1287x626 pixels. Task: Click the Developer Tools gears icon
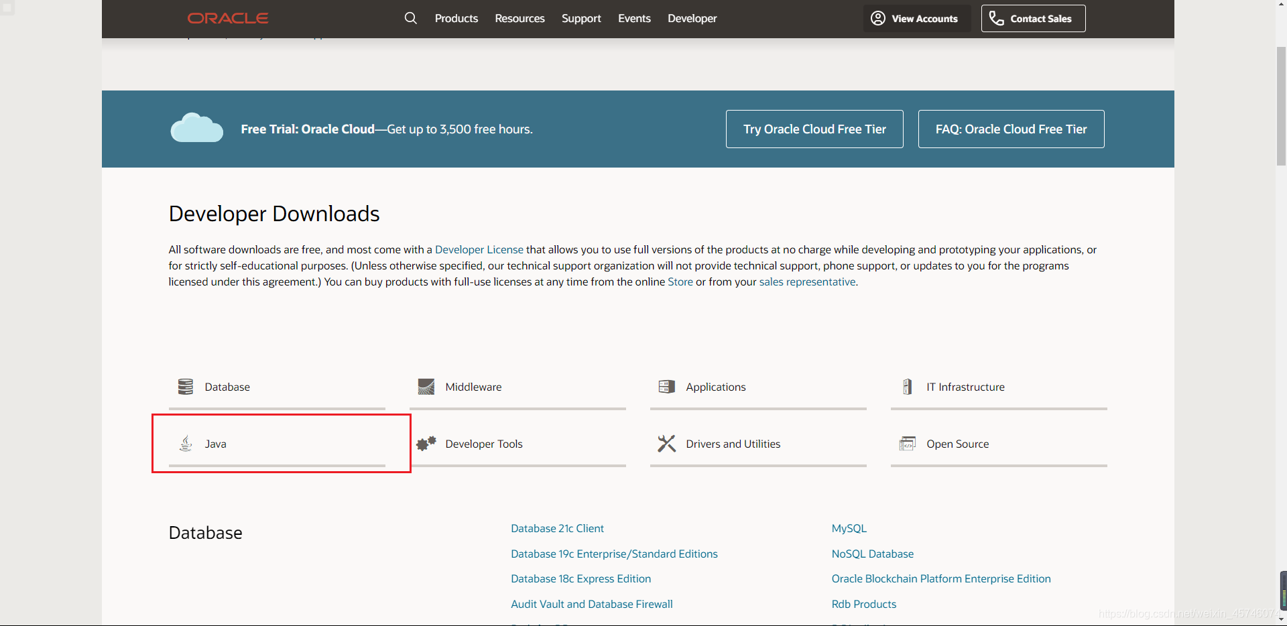click(426, 443)
